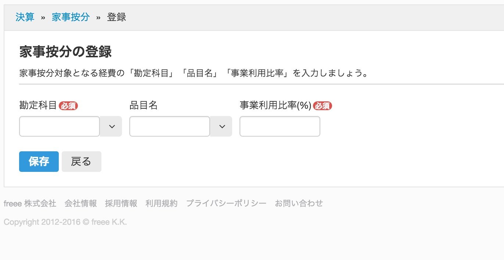Go back using the 戻る button
Screen dimensions: 504x260
pos(81,162)
